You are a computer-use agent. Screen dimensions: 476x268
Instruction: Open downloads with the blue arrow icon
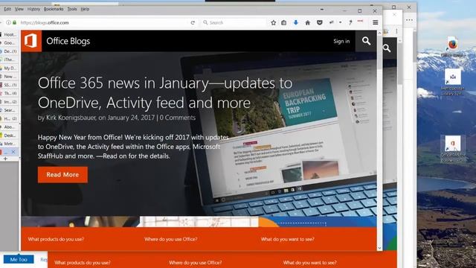click(296, 23)
